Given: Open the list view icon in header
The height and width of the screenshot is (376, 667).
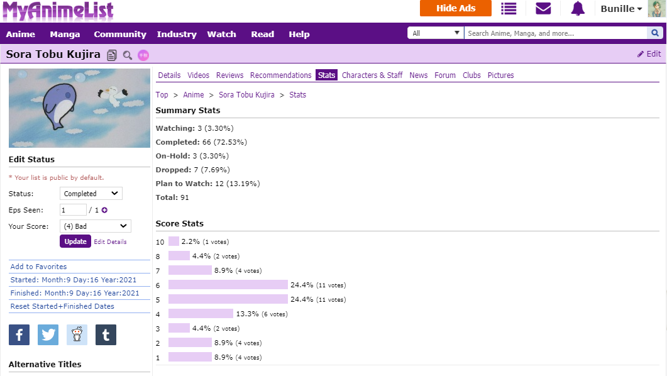Looking at the screenshot, I should pyautogui.click(x=509, y=8).
